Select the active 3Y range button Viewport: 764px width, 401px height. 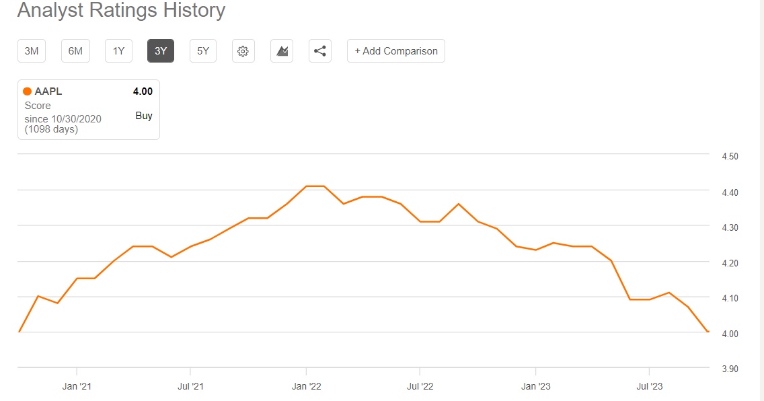[x=161, y=51]
